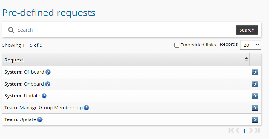
Task: Open Manage Group Membership via arrow icon
Action: point(255,108)
